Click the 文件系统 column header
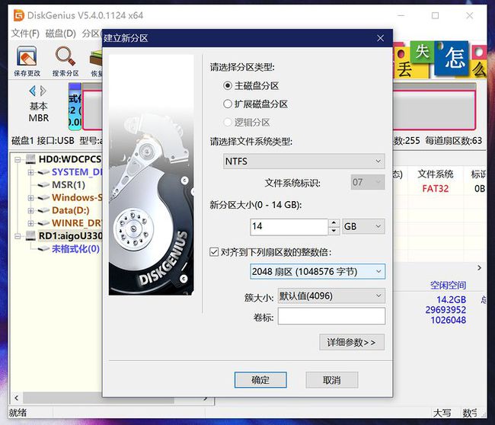Viewport: 495px width, 425px height. click(x=436, y=174)
